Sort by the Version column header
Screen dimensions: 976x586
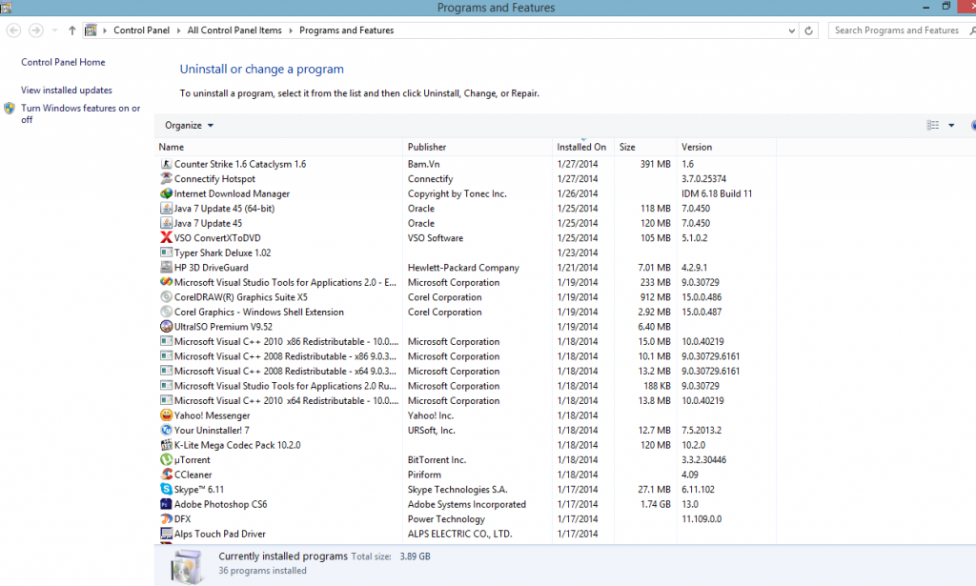click(x=726, y=147)
